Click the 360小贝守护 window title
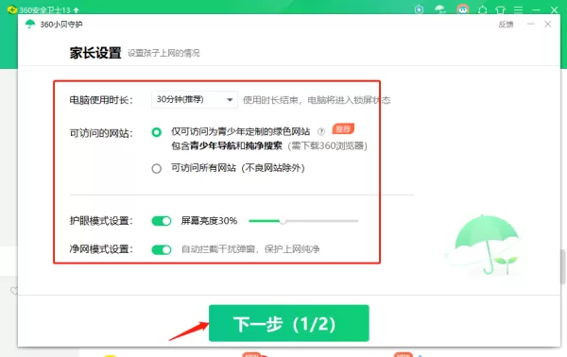Screen dimensions: 567x357 point(61,25)
